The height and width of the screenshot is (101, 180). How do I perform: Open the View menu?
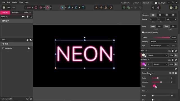[x=21, y=2]
